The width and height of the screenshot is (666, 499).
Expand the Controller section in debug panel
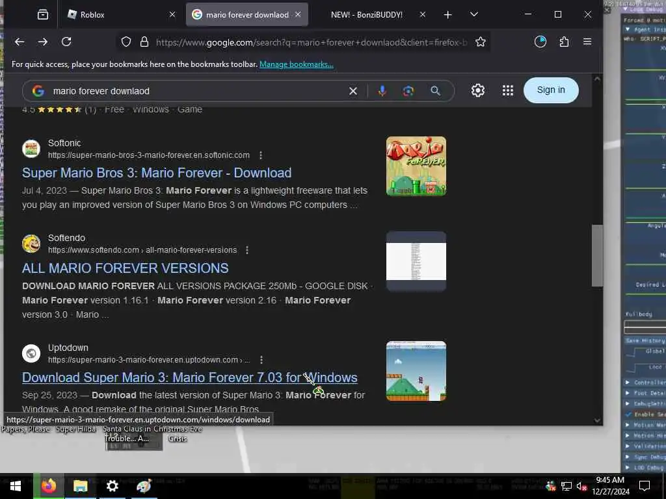click(628, 382)
